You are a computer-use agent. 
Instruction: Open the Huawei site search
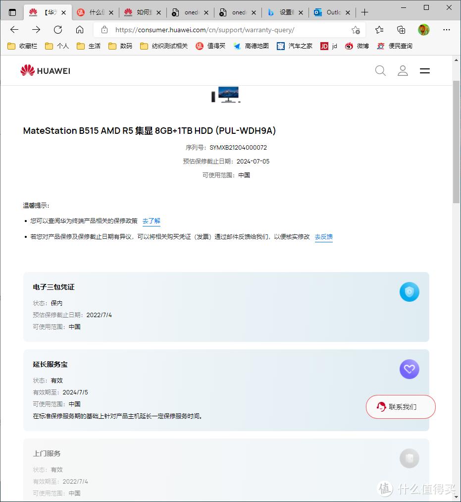[x=380, y=70]
